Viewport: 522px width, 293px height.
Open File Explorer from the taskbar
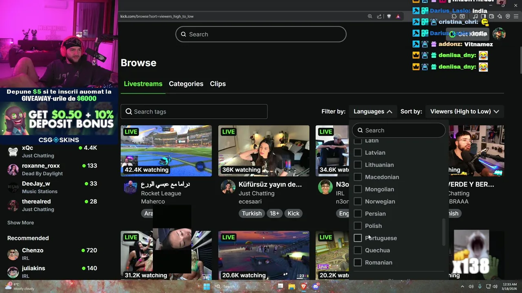(292, 286)
